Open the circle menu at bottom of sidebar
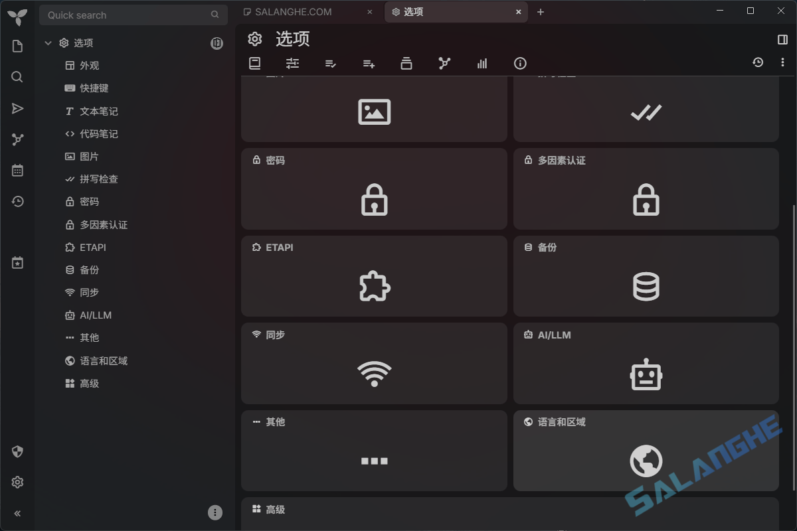797x531 pixels. click(x=215, y=512)
